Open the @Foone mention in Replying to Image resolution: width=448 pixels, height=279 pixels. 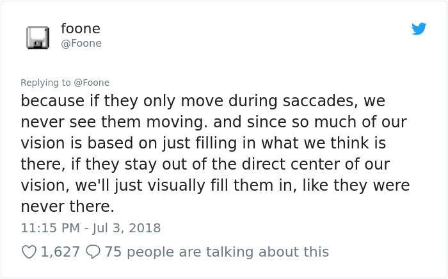(x=92, y=83)
